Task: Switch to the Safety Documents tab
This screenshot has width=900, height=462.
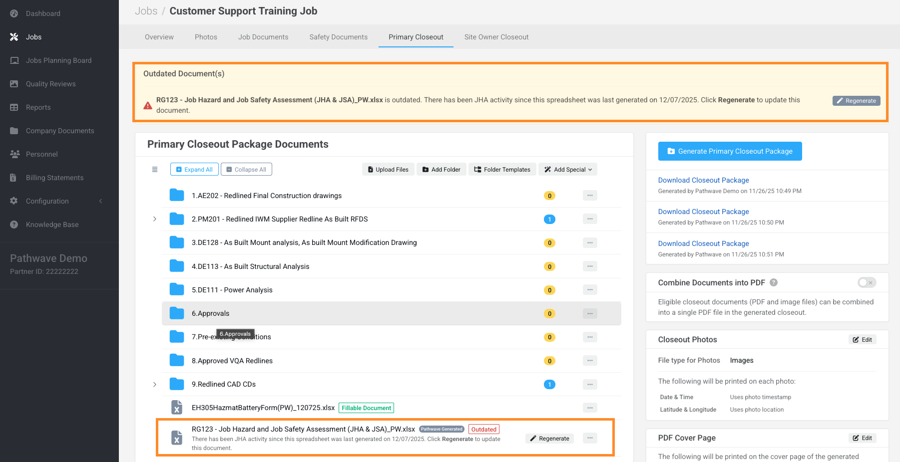Action: 338,37
